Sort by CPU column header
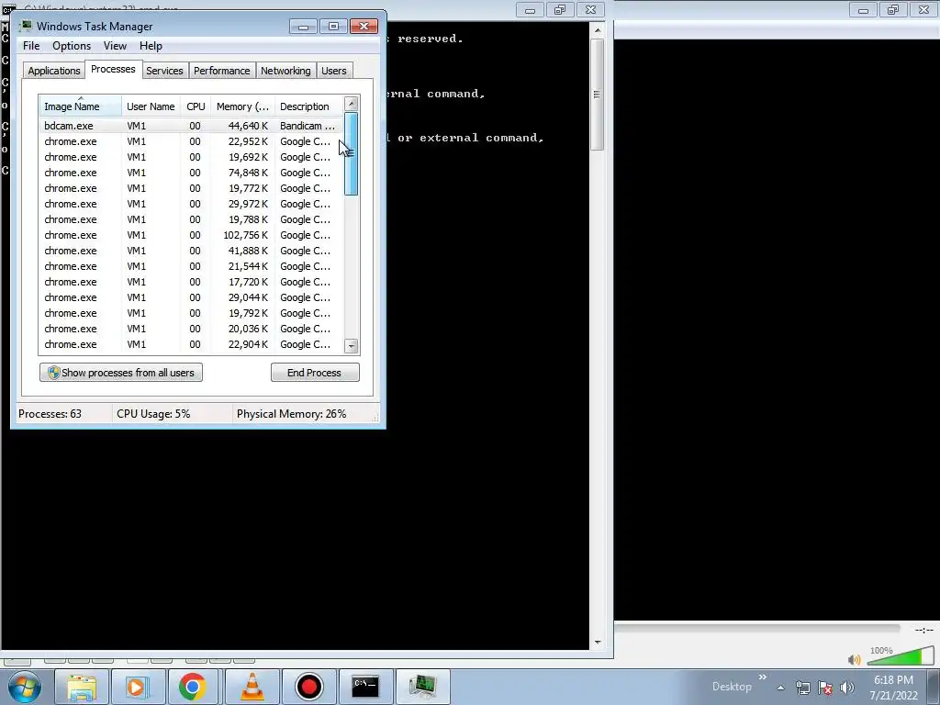 tap(196, 106)
